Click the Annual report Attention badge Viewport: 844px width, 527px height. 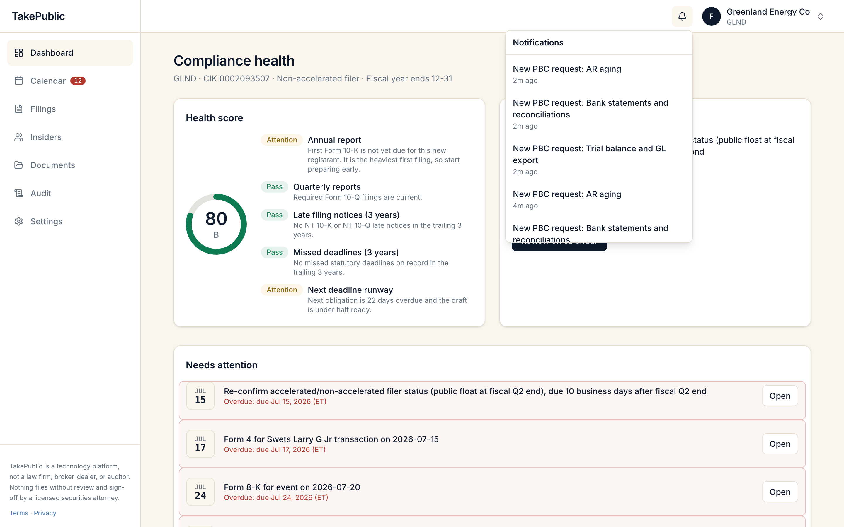[281, 140]
